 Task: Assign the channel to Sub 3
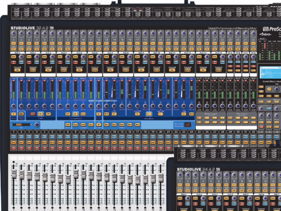[122, 125]
